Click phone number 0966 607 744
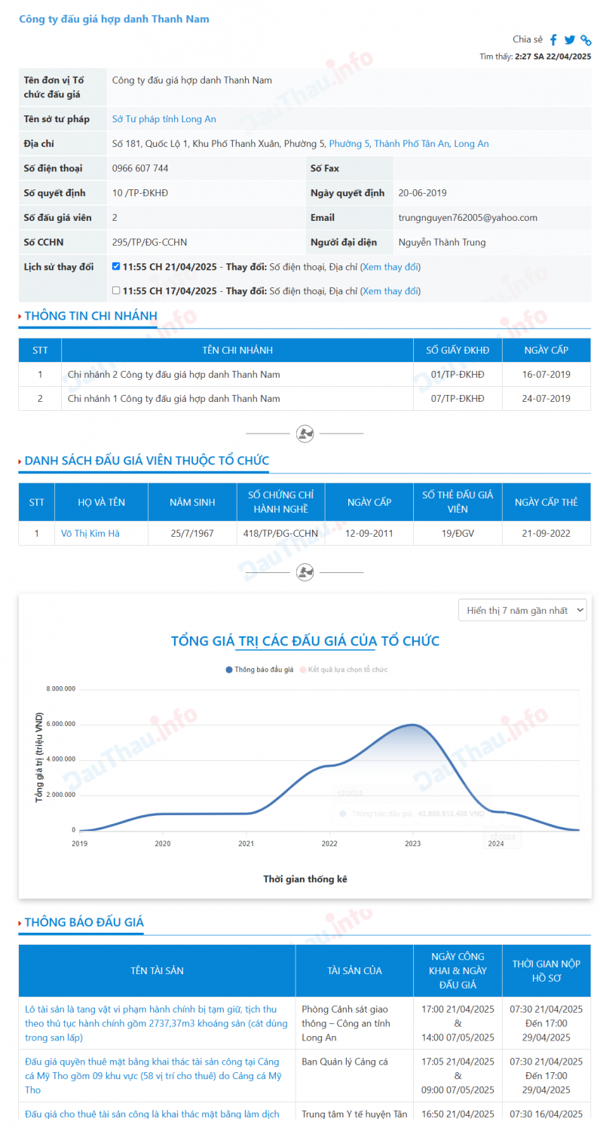 [x=140, y=168]
